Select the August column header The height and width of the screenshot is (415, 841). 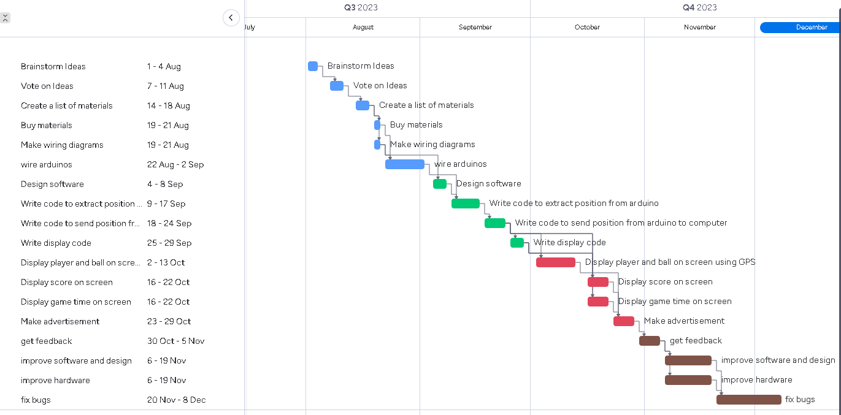point(363,27)
